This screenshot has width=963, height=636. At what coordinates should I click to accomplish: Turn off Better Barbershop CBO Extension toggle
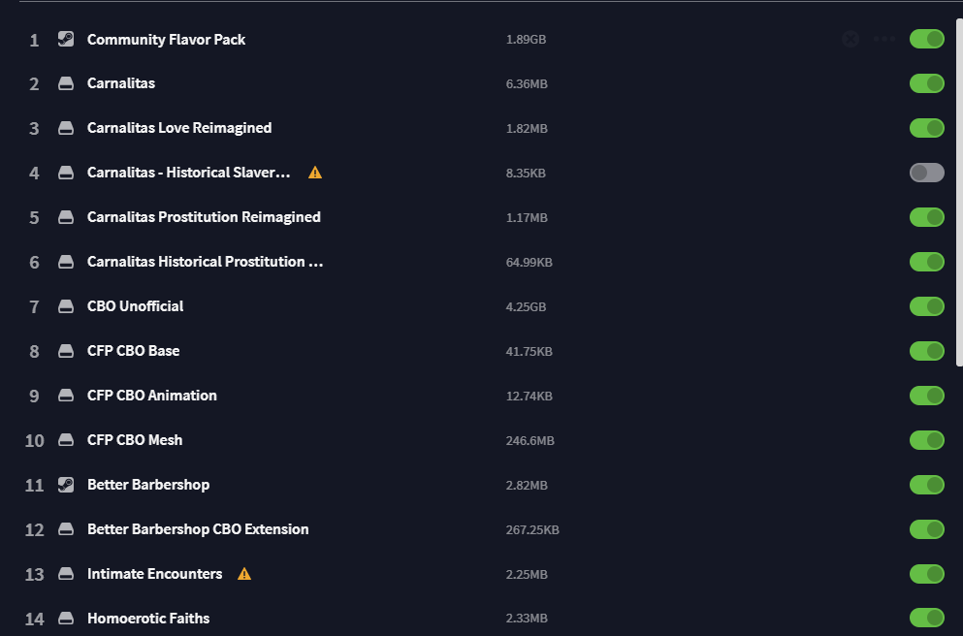(x=927, y=529)
